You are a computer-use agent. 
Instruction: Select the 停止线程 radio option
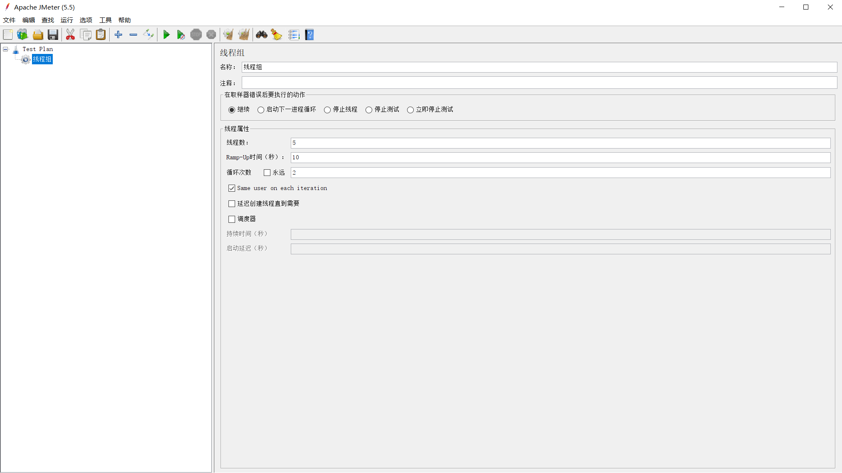[x=327, y=110]
